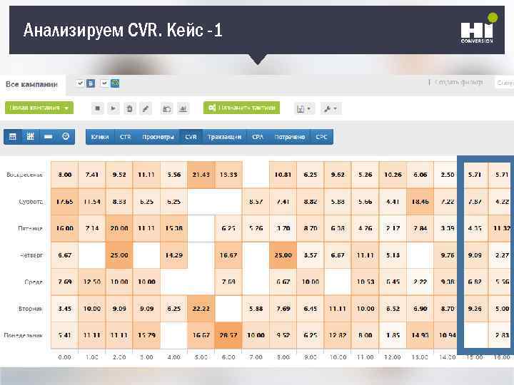Click the Воскресенье row label
The height and width of the screenshot is (385, 514).
pos(24,175)
